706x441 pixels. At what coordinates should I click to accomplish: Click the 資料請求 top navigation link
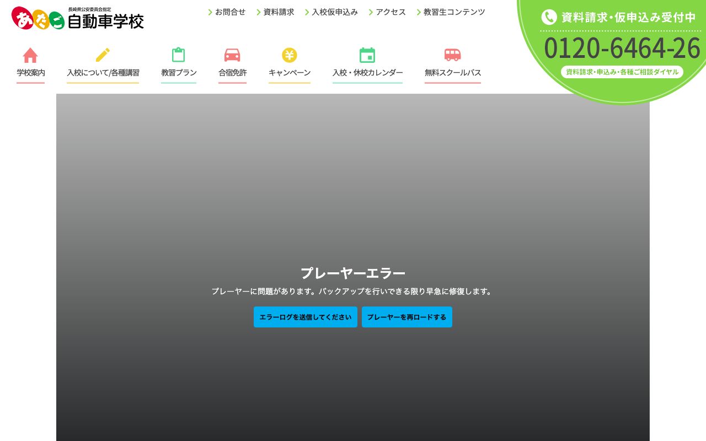[279, 12]
